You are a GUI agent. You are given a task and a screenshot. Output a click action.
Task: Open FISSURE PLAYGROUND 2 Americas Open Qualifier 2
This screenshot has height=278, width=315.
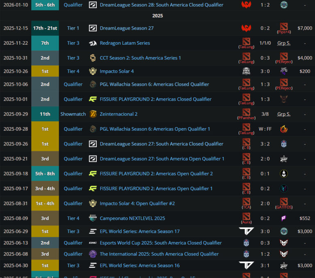click(x=156, y=174)
